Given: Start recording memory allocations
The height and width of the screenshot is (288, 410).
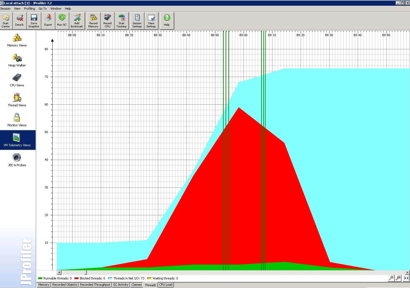Looking at the screenshot, I should pyautogui.click(x=93, y=21).
